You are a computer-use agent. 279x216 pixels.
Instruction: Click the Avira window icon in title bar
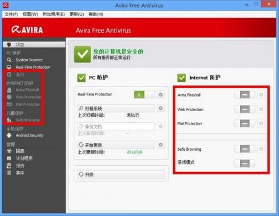(x=6, y=6)
